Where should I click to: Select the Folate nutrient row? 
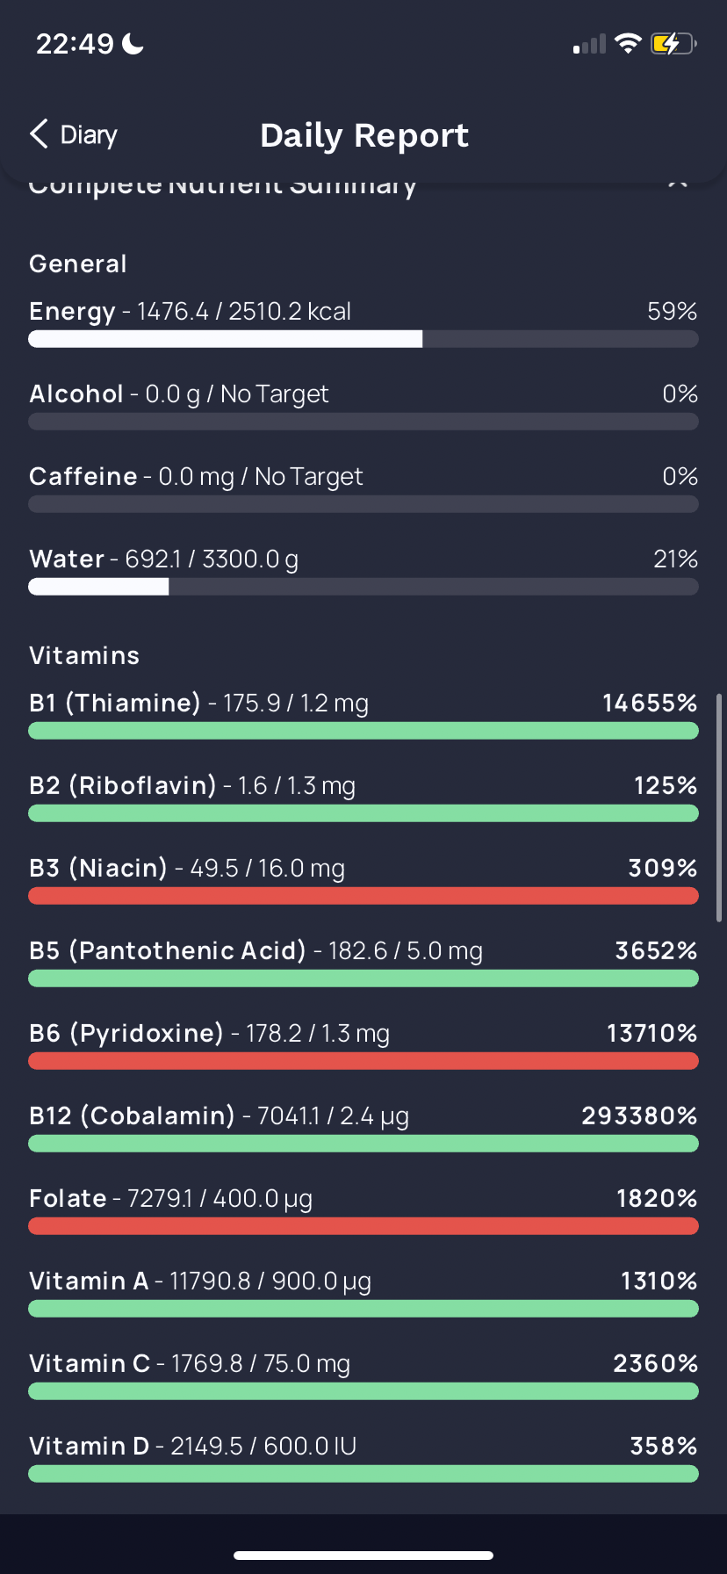pyautogui.click(x=363, y=1210)
